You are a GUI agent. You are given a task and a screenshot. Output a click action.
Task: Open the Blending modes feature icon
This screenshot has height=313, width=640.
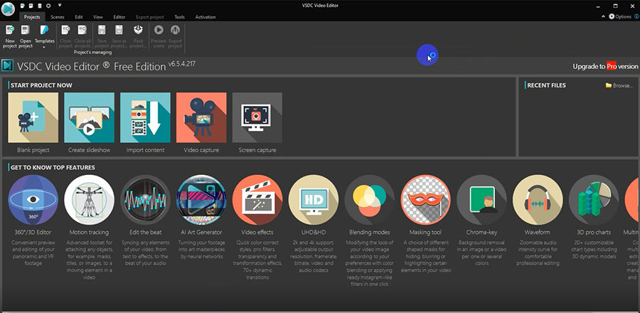[x=369, y=200]
